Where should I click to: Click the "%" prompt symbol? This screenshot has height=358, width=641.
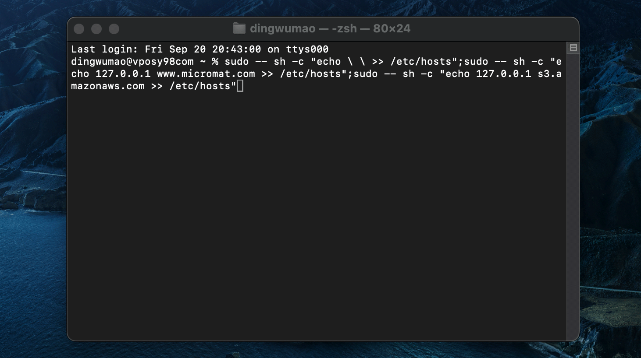tap(215, 62)
